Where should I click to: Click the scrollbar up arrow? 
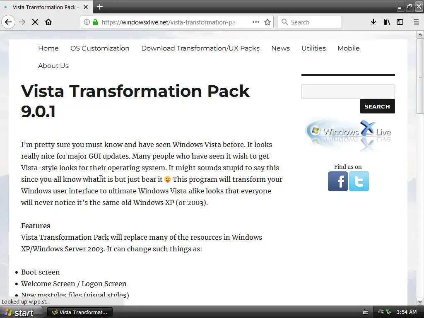point(420,35)
